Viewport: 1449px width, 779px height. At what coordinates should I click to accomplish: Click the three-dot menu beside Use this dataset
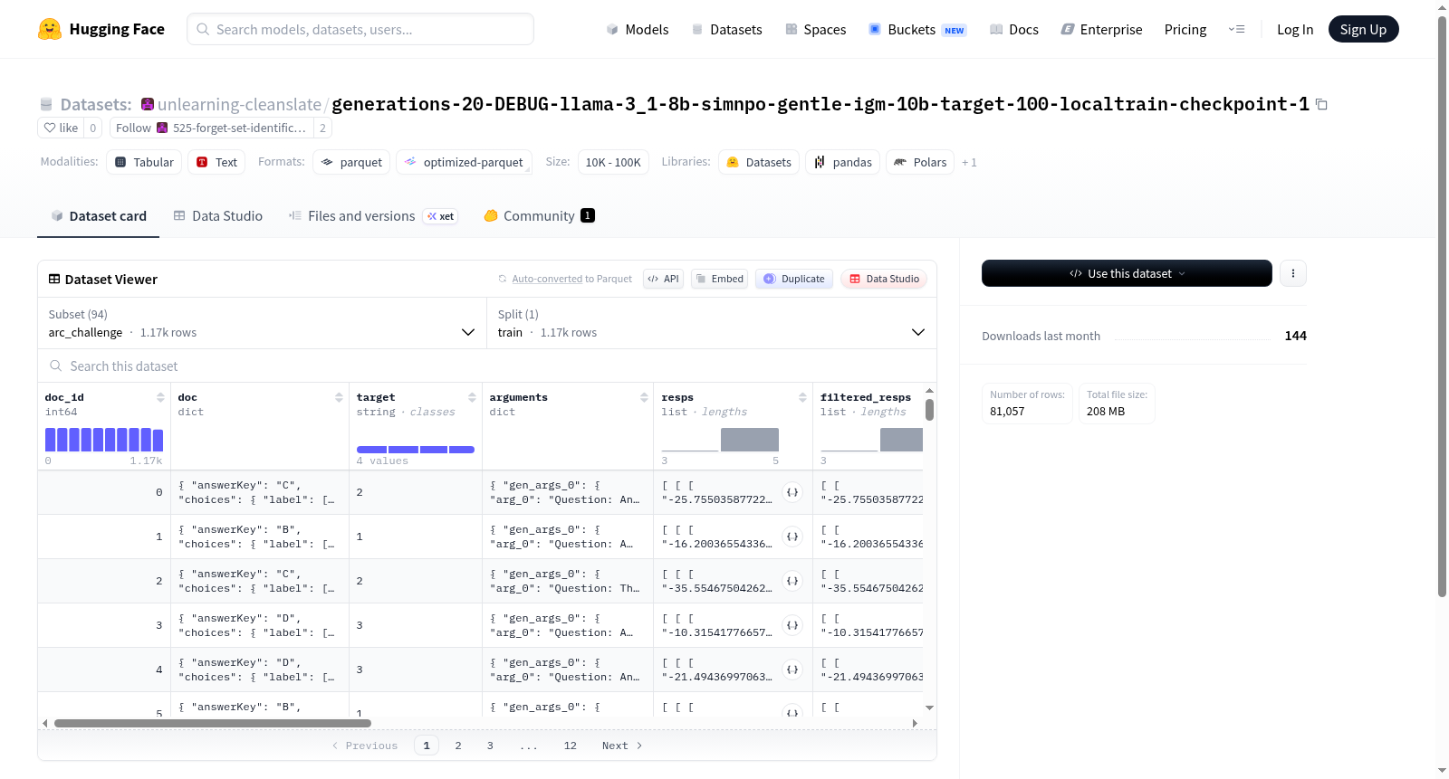(1293, 273)
